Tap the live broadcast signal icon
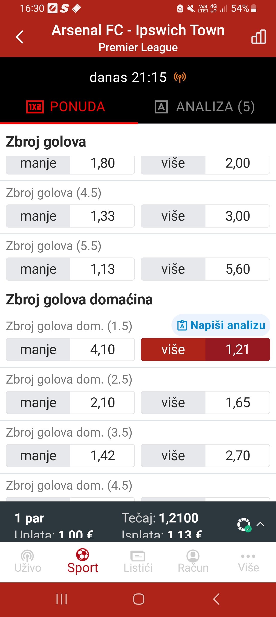The width and height of the screenshot is (276, 617). (180, 77)
